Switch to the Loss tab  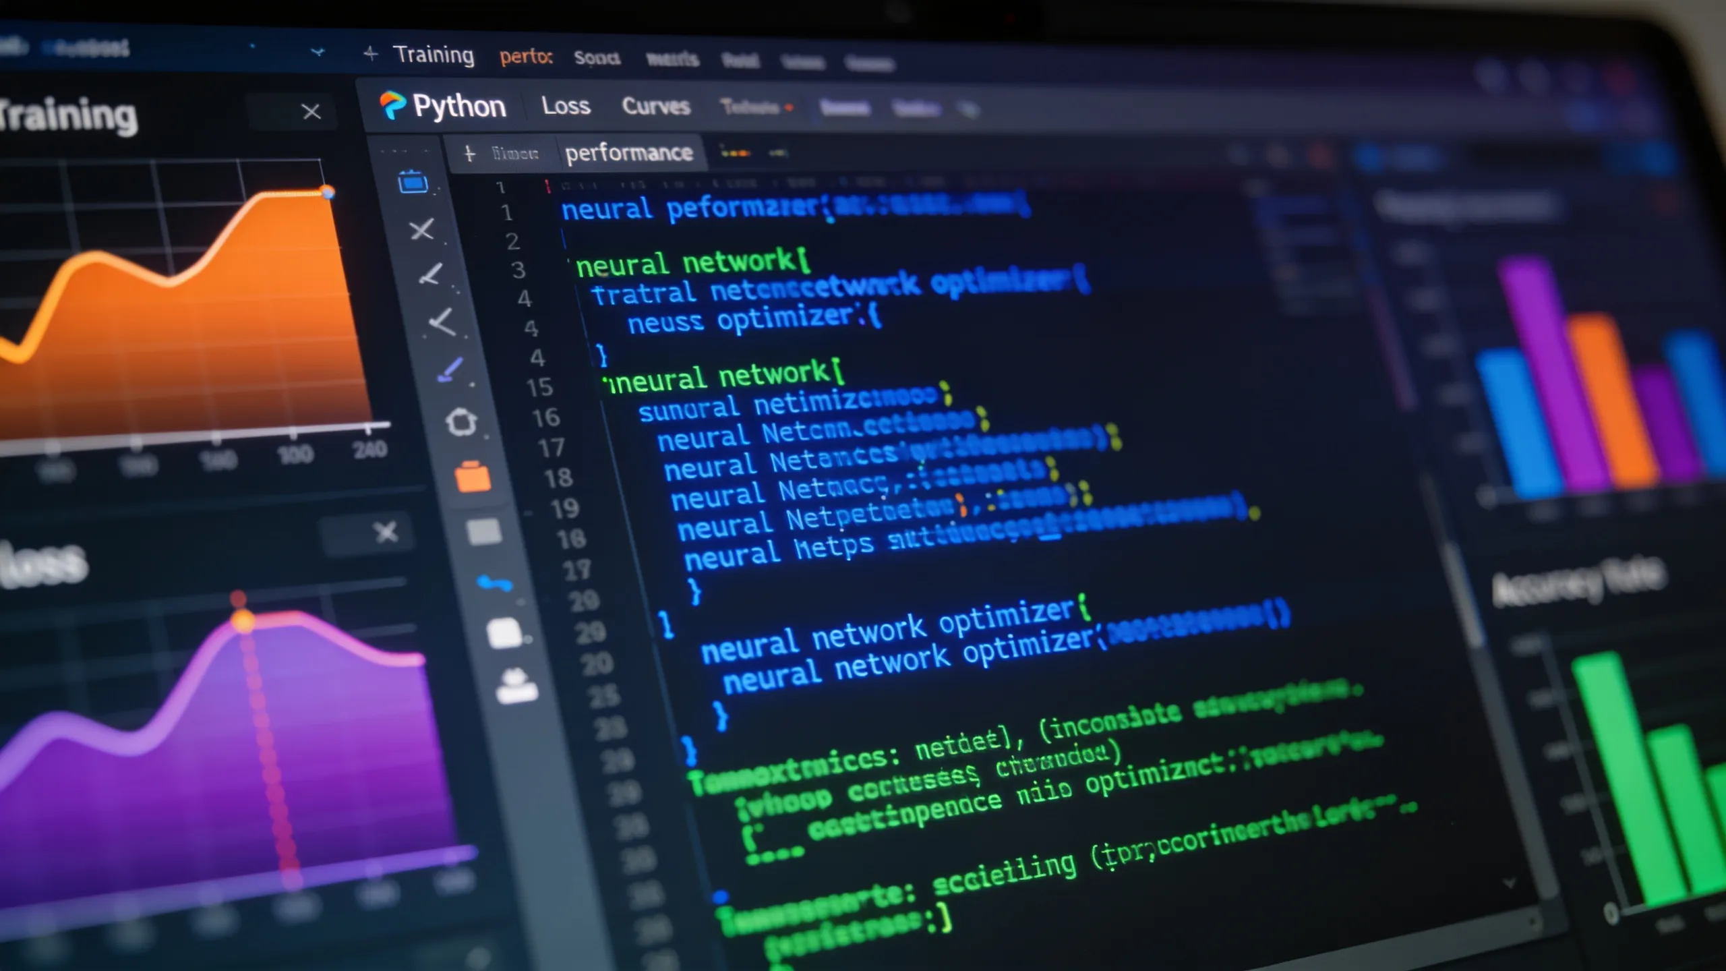[x=566, y=106]
